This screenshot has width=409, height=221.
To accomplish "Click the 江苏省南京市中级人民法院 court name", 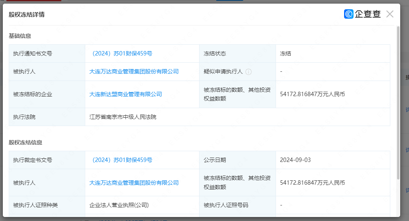I will pyautogui.click(x=123, y=117).
